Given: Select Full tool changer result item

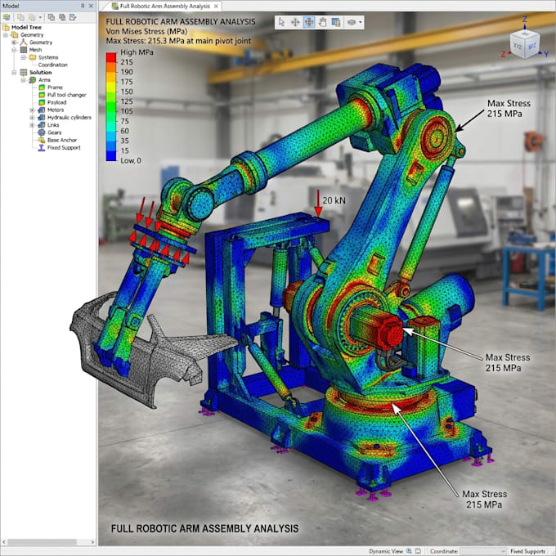Looking at the screenshot, I should point(67,95).
